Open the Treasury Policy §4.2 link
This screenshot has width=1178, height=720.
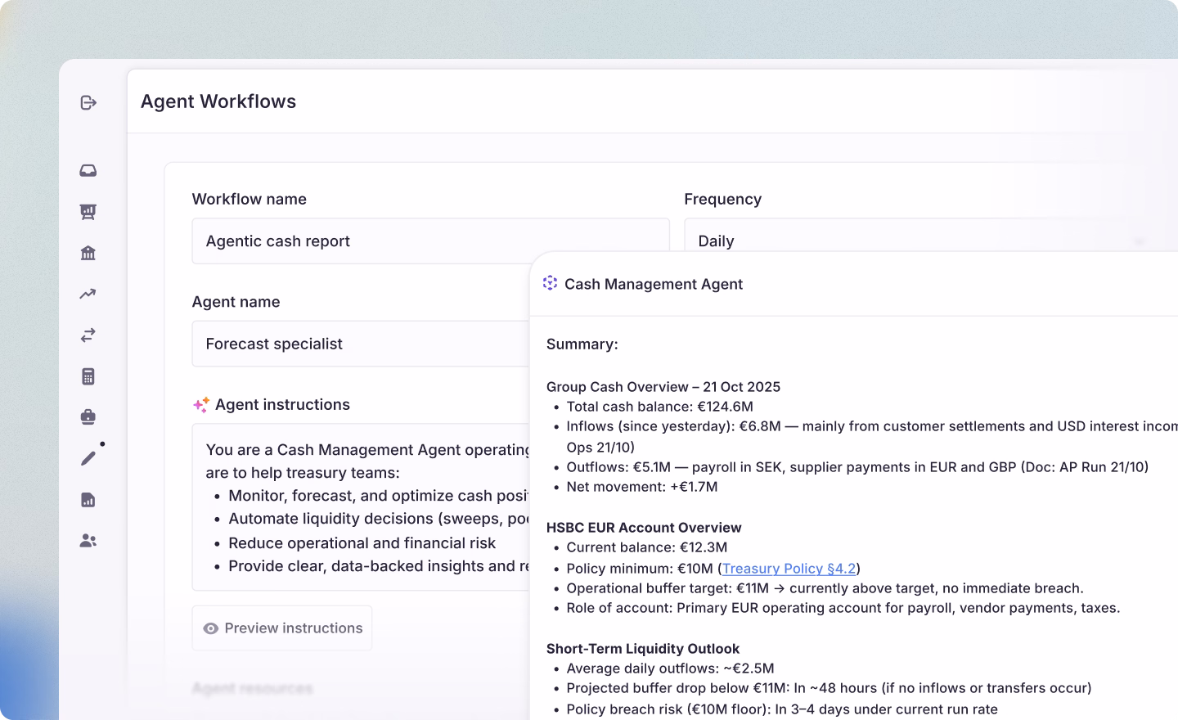(x=789, y=569)
